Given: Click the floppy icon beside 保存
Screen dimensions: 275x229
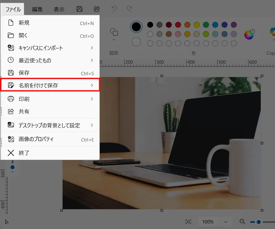Looking at the screenshot, I should point(11,73).
